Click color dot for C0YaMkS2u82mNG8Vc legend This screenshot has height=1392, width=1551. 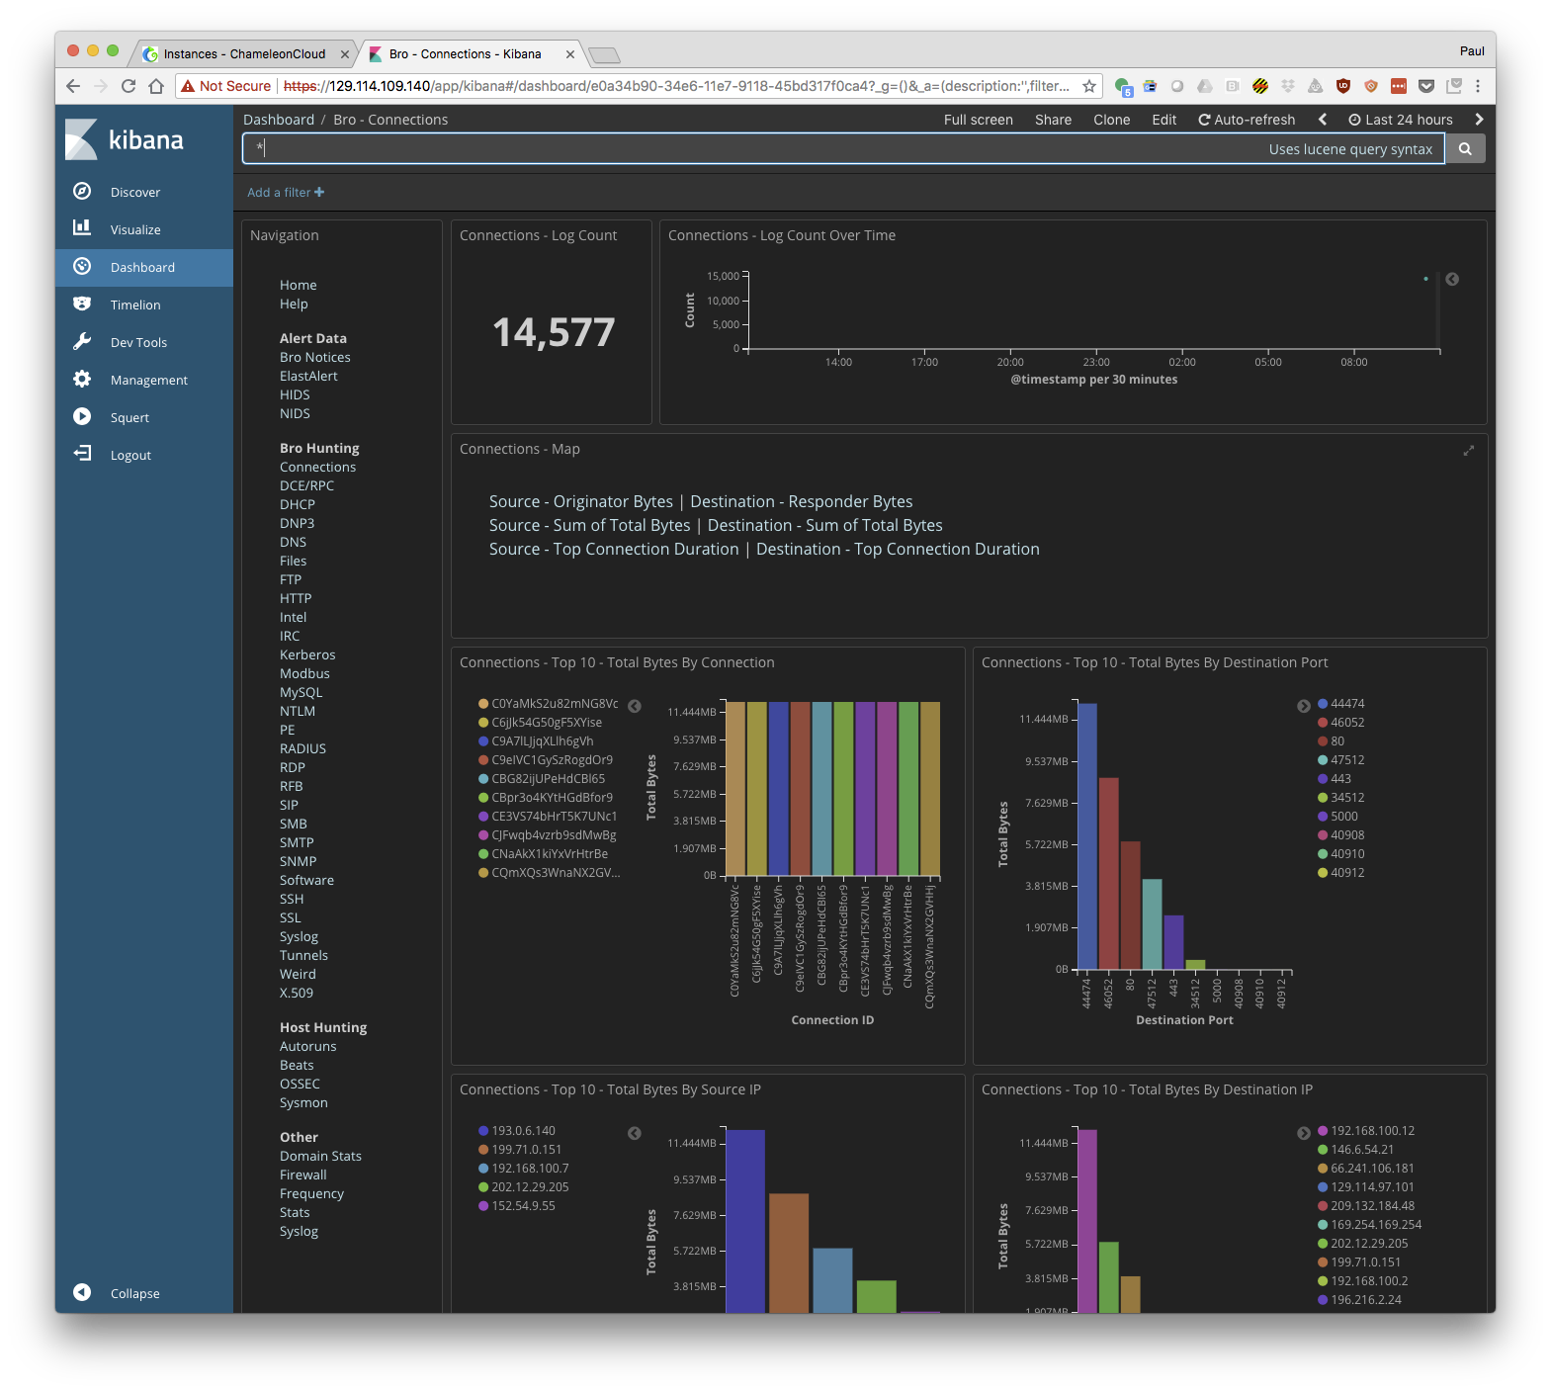coord(483,704)
